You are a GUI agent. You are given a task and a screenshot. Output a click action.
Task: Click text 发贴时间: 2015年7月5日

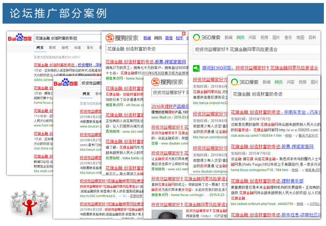pyautogui.click(x=251, y=154)
